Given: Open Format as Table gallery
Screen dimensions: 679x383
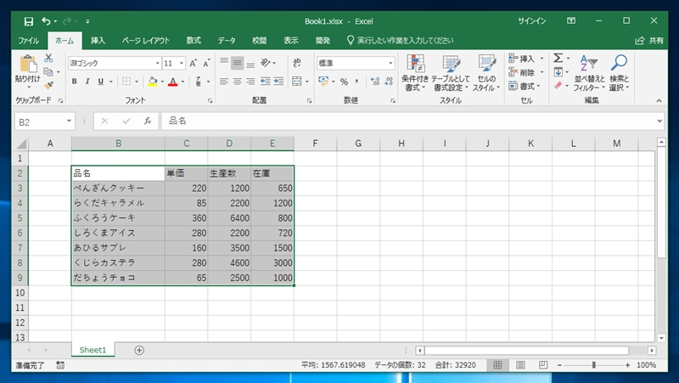Looking at the screenshot, I should pos(451,73).
